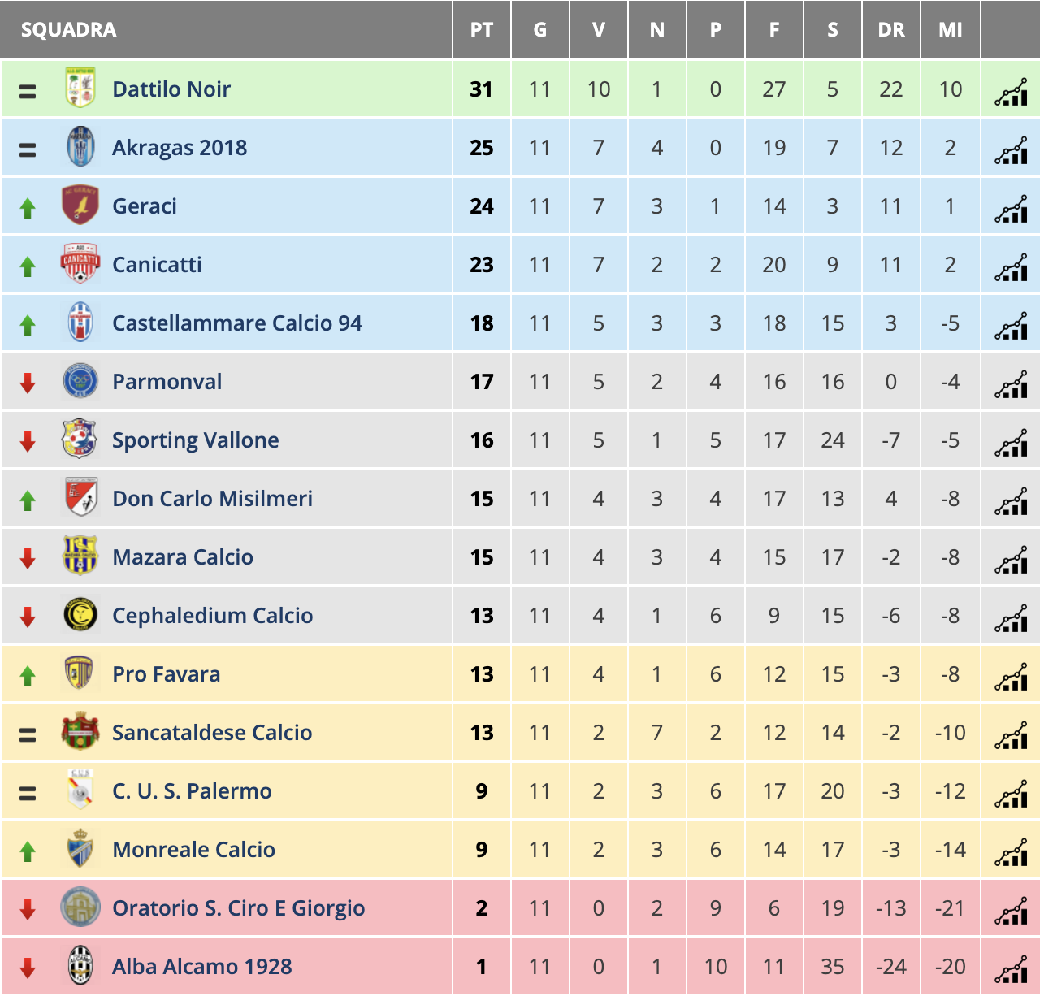
Task: Click the SQUADRA column header
Action: (69, 30)
